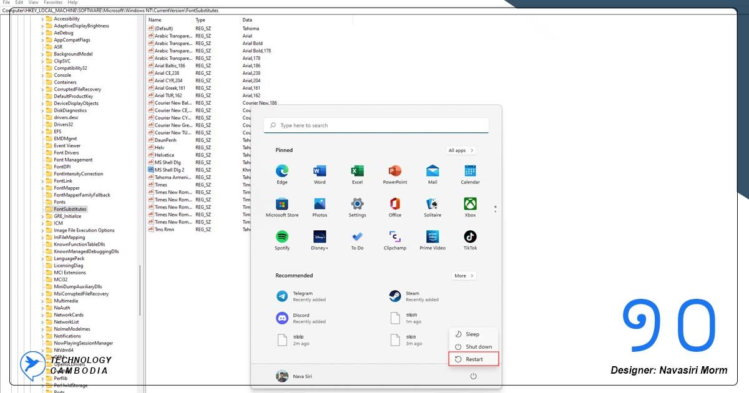Click the FontSubstitutes folder icon in tree
749x393 pixels.
coord(49,209)
